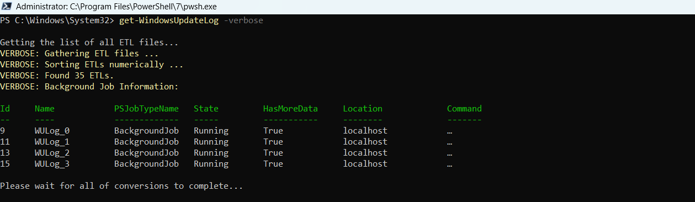Click HasMoreData True for WULog_1
This screenshot has width=695, height=202.
coord(273,142)
